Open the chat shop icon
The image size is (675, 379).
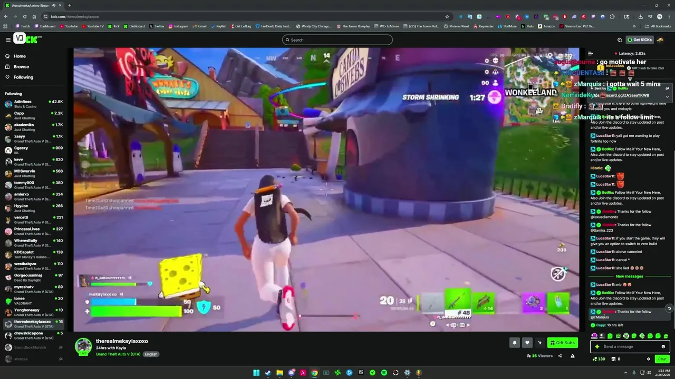coord(613,359)
